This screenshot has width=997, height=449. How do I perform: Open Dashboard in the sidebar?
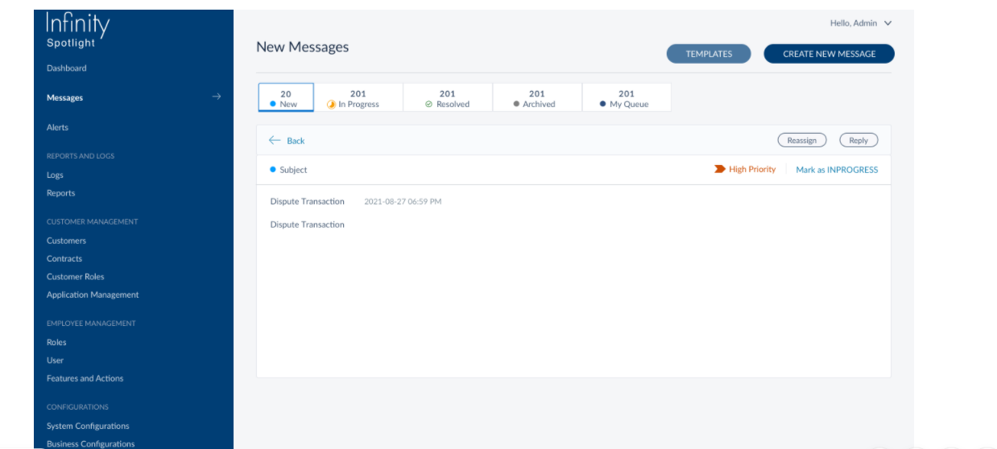click(x=66, y=68)
